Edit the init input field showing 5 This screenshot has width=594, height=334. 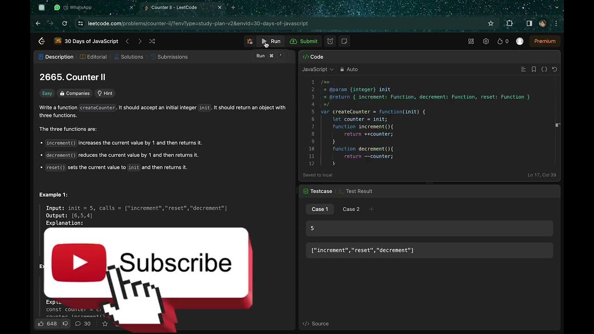coord(429,228)
